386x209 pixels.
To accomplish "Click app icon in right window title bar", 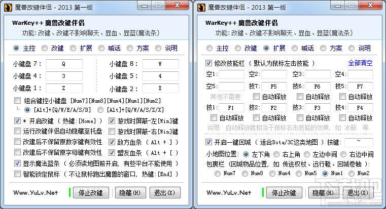I will 201,8.
